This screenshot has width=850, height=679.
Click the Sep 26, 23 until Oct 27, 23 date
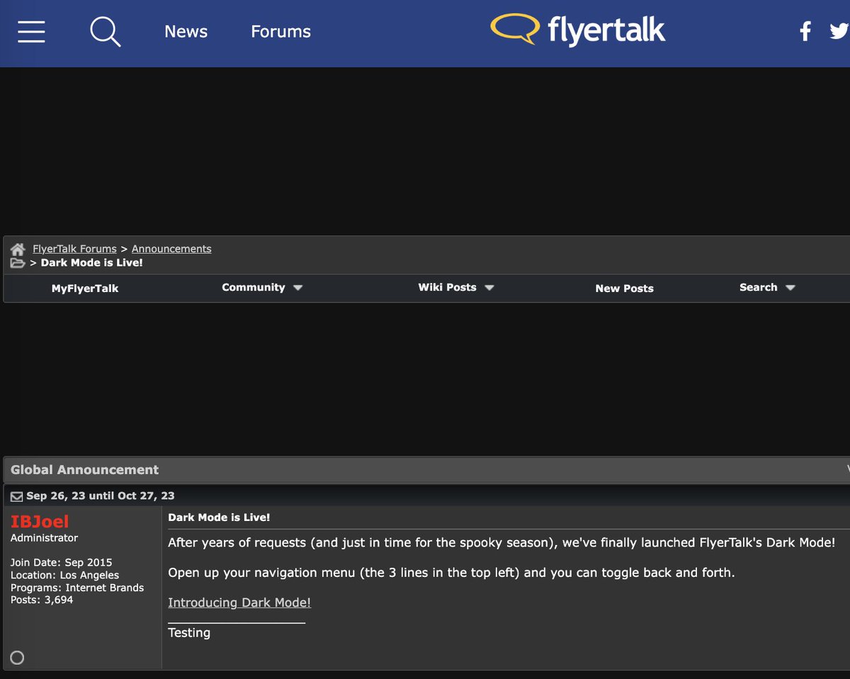pos(101,495)
